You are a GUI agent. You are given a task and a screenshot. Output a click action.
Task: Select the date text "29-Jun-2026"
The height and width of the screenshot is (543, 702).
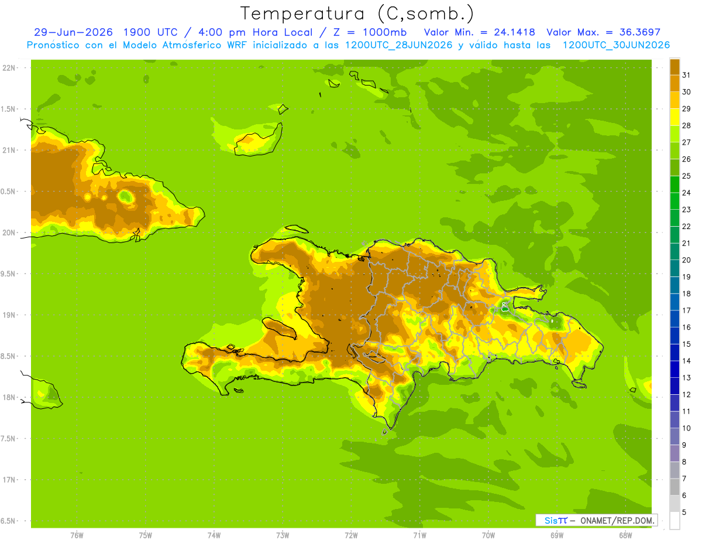point(73,32)
